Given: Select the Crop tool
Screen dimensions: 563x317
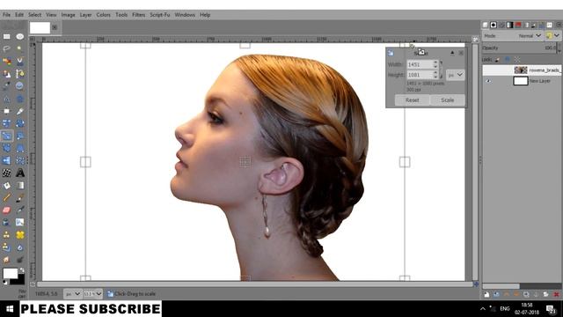Looking at the screenshot, I should tap(20, 111).
